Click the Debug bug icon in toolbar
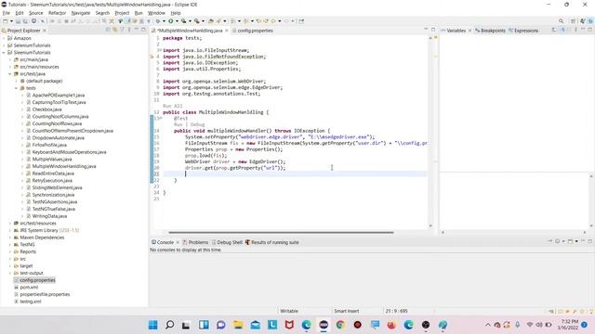595x334 pixels. coord(158,21)
